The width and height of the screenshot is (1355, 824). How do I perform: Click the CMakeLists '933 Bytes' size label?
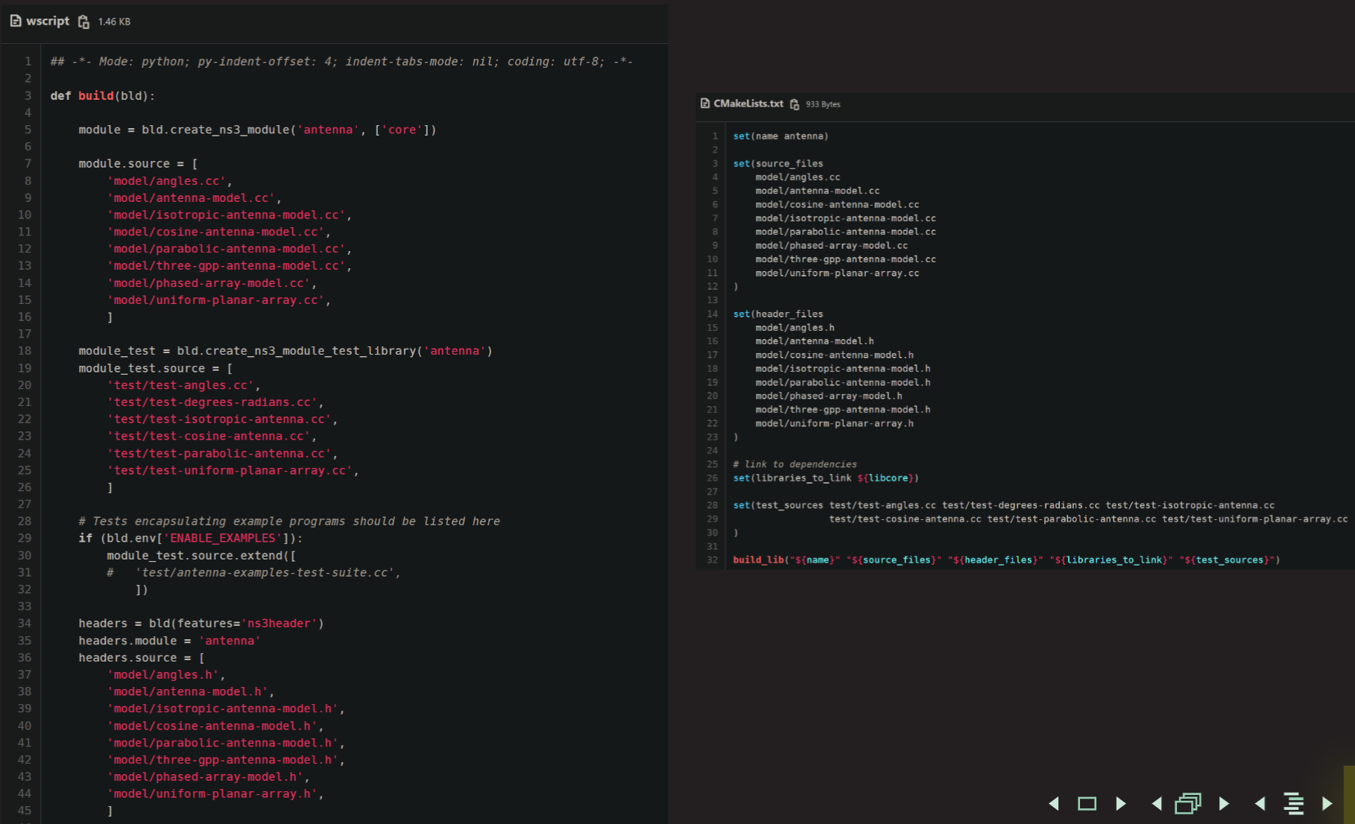coord(823,104)
